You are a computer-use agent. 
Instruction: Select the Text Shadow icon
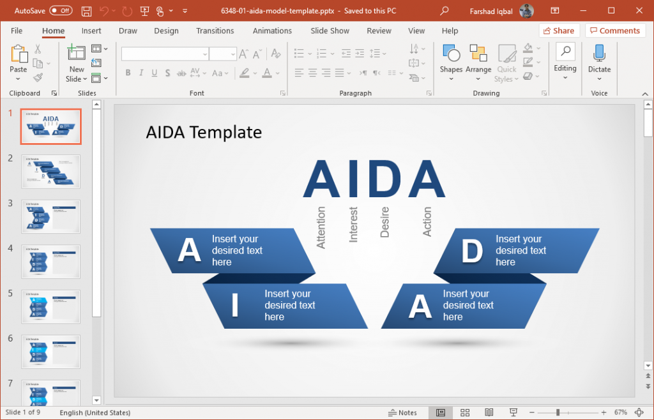[167, 73]
